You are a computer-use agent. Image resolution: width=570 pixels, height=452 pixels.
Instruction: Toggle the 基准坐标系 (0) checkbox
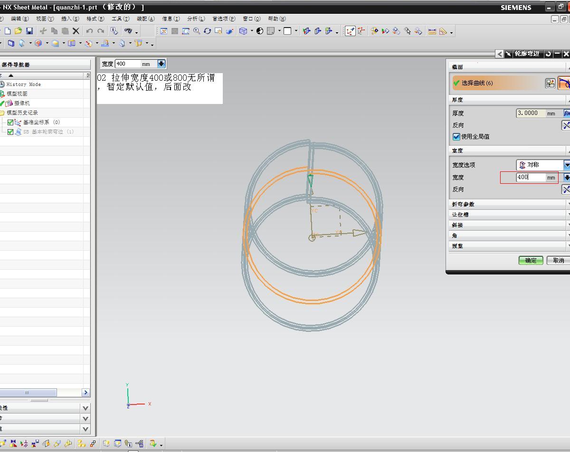coord(10,122)
